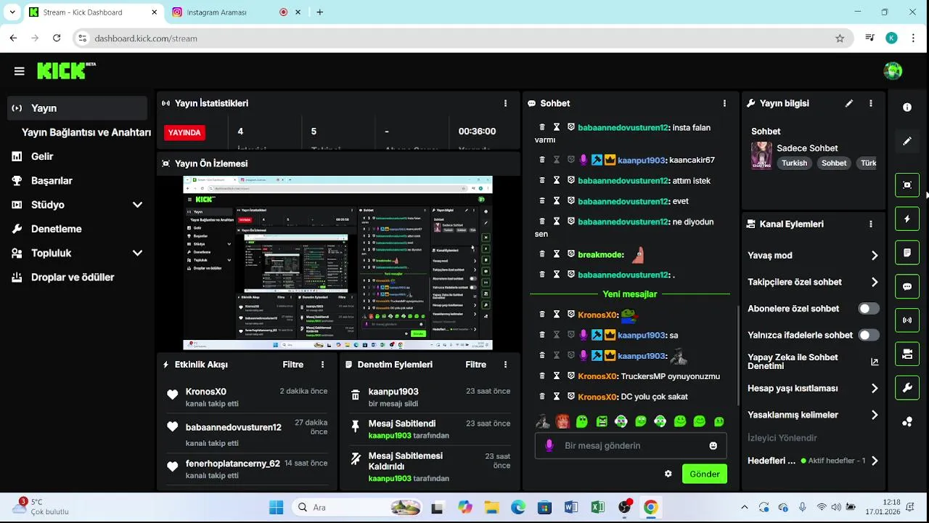Click the info icon in right sidebar
This screenshot has width=929, height=523.
click(x=907, y=108)
